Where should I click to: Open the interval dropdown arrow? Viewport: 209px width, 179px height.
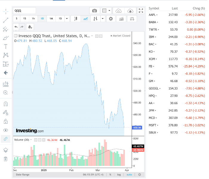[67, 19]
